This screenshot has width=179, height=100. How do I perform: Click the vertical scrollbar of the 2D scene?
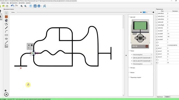[123, 56]
